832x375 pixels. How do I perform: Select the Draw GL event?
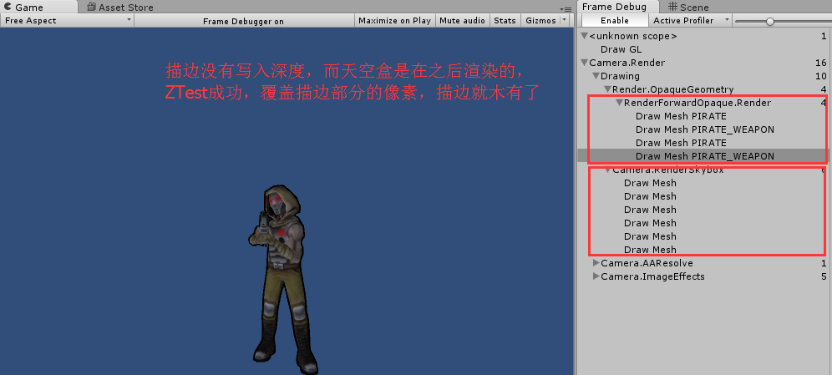pos(621,49)
